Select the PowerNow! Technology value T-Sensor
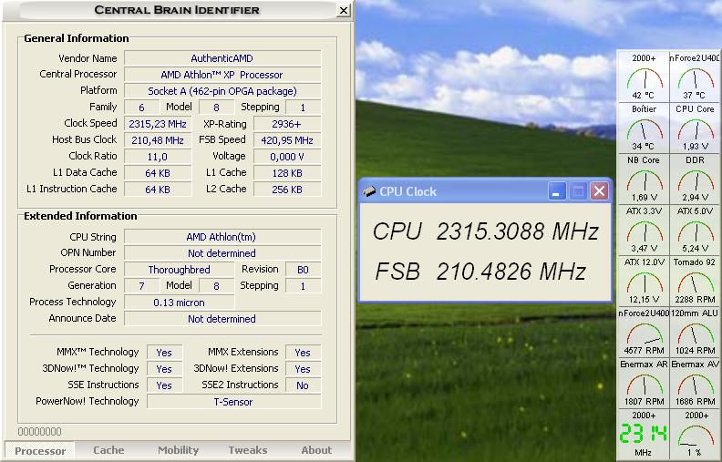The height and width of the screenshot is (462, 722). click(233, 402)
